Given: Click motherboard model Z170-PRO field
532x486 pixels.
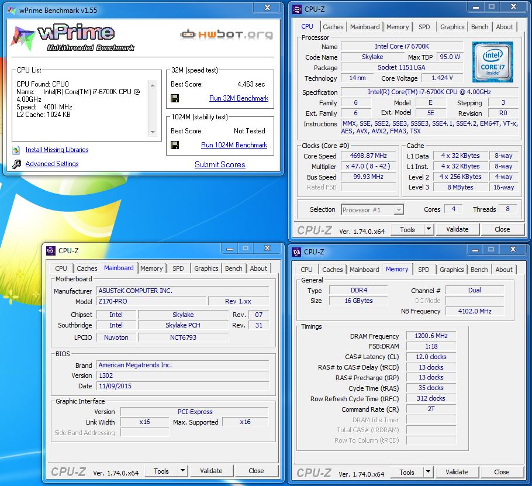Looking at the screenshot, I should (x=151, y=301).
